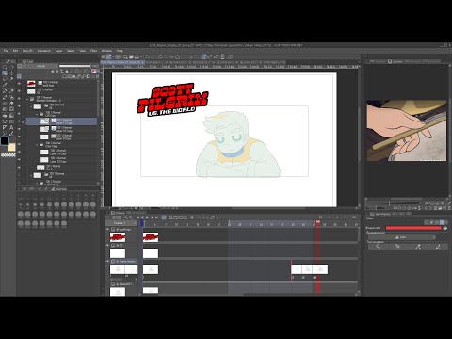The height and width of the screenshot is (339, 452).
Task: Select the active canvas document tab
Action: tap(122, 62)
